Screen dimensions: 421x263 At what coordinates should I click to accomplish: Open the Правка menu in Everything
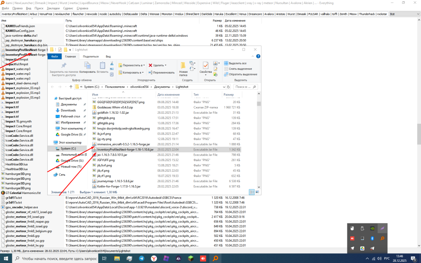pos(17,8)
